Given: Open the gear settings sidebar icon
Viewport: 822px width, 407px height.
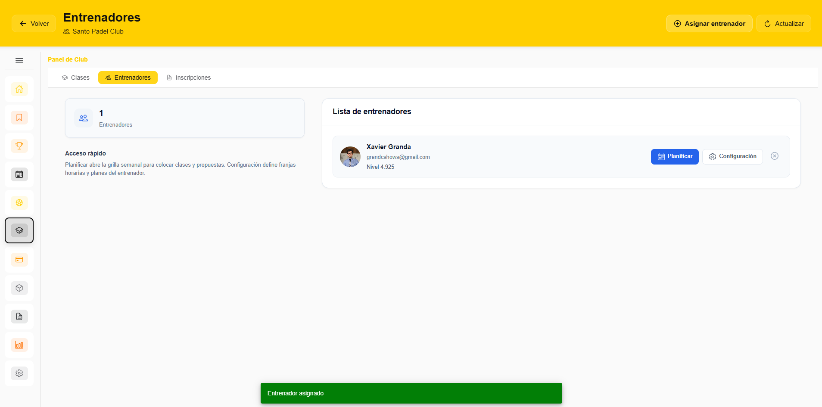Looking at the screenshot, I should tap(19, 373).
